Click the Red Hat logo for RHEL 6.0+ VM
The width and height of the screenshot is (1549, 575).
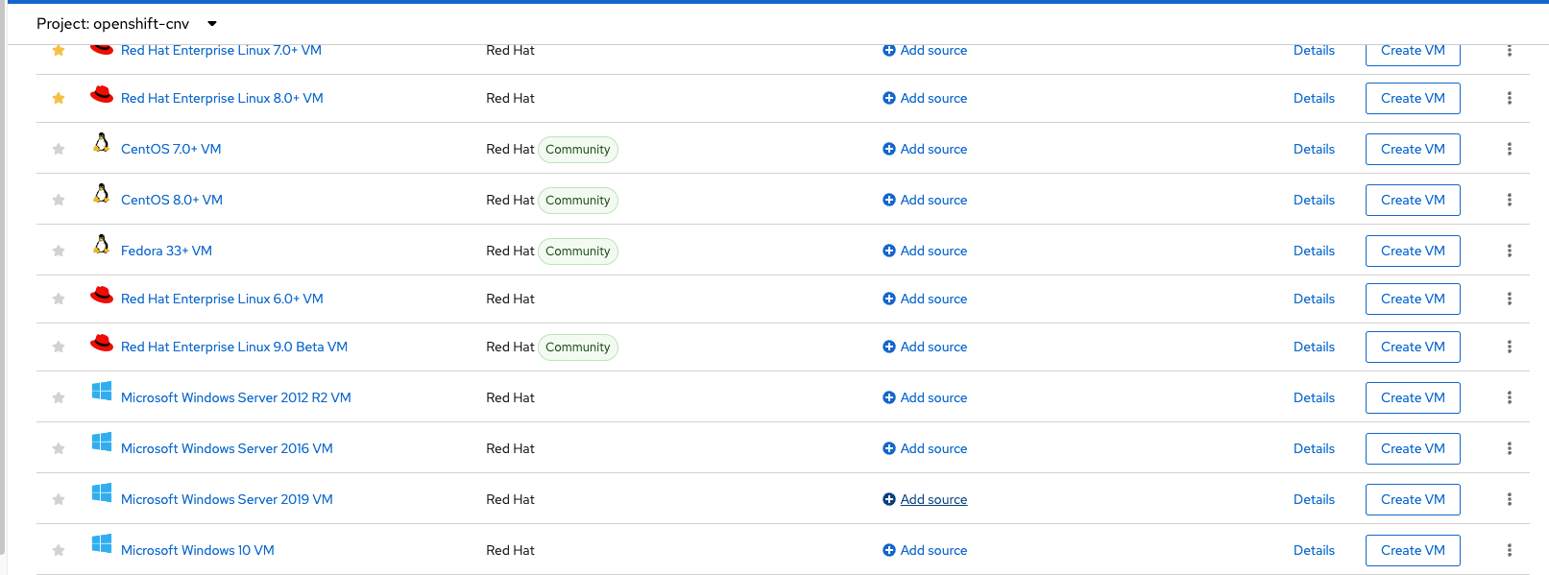[x=102, y=295]
